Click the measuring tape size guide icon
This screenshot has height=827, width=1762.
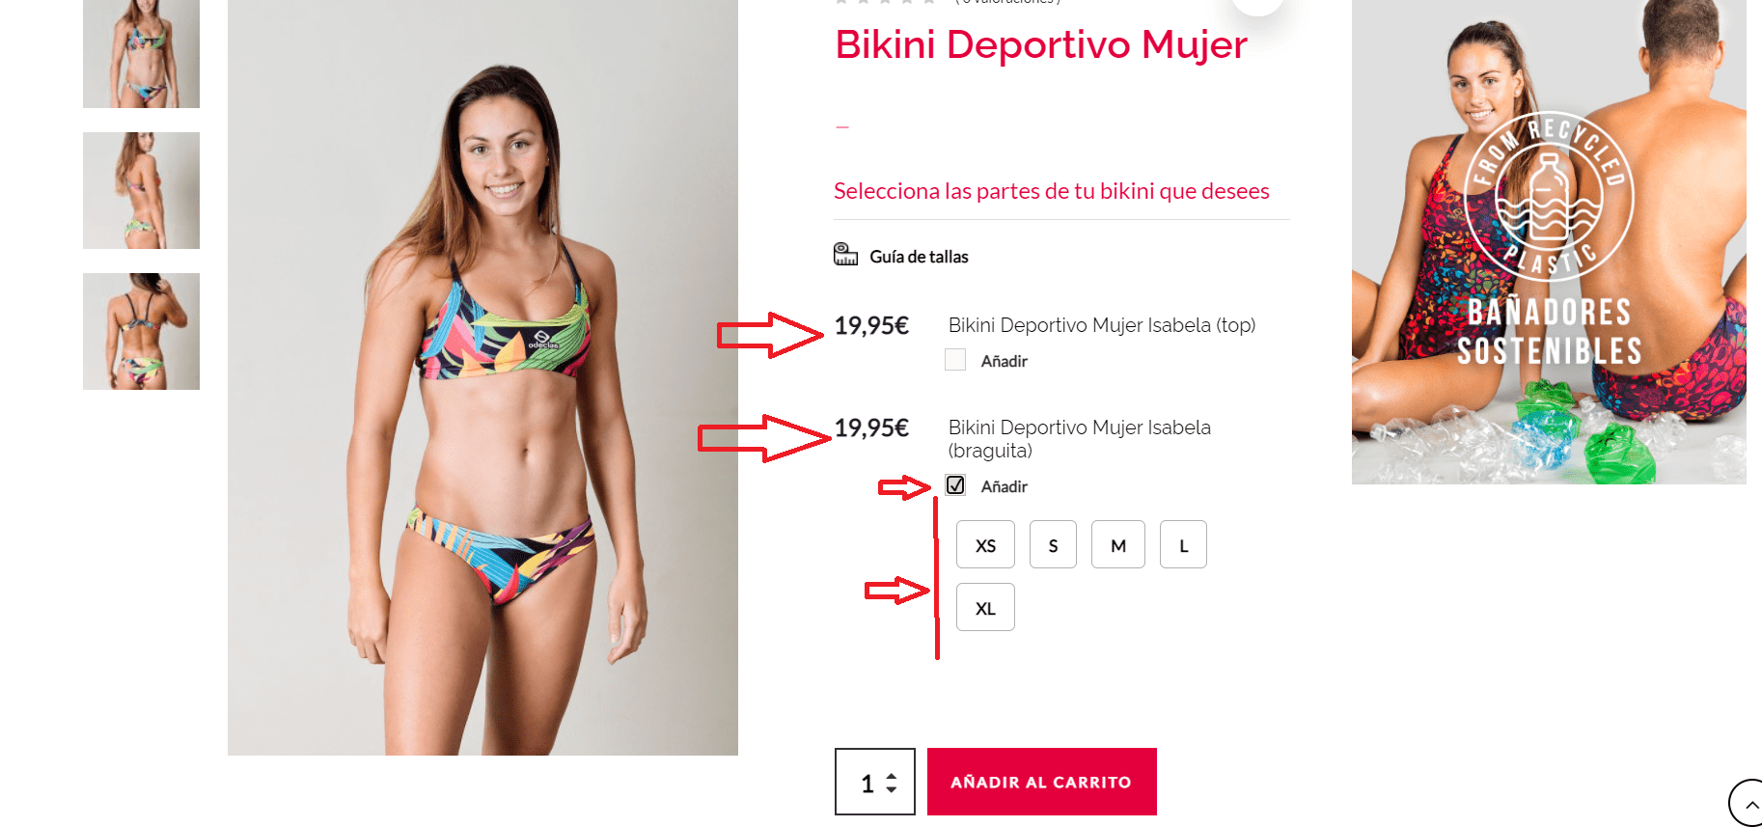click(845, 255)
